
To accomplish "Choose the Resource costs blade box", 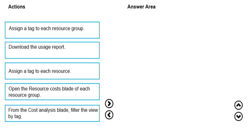I will [x=52, y=92].
